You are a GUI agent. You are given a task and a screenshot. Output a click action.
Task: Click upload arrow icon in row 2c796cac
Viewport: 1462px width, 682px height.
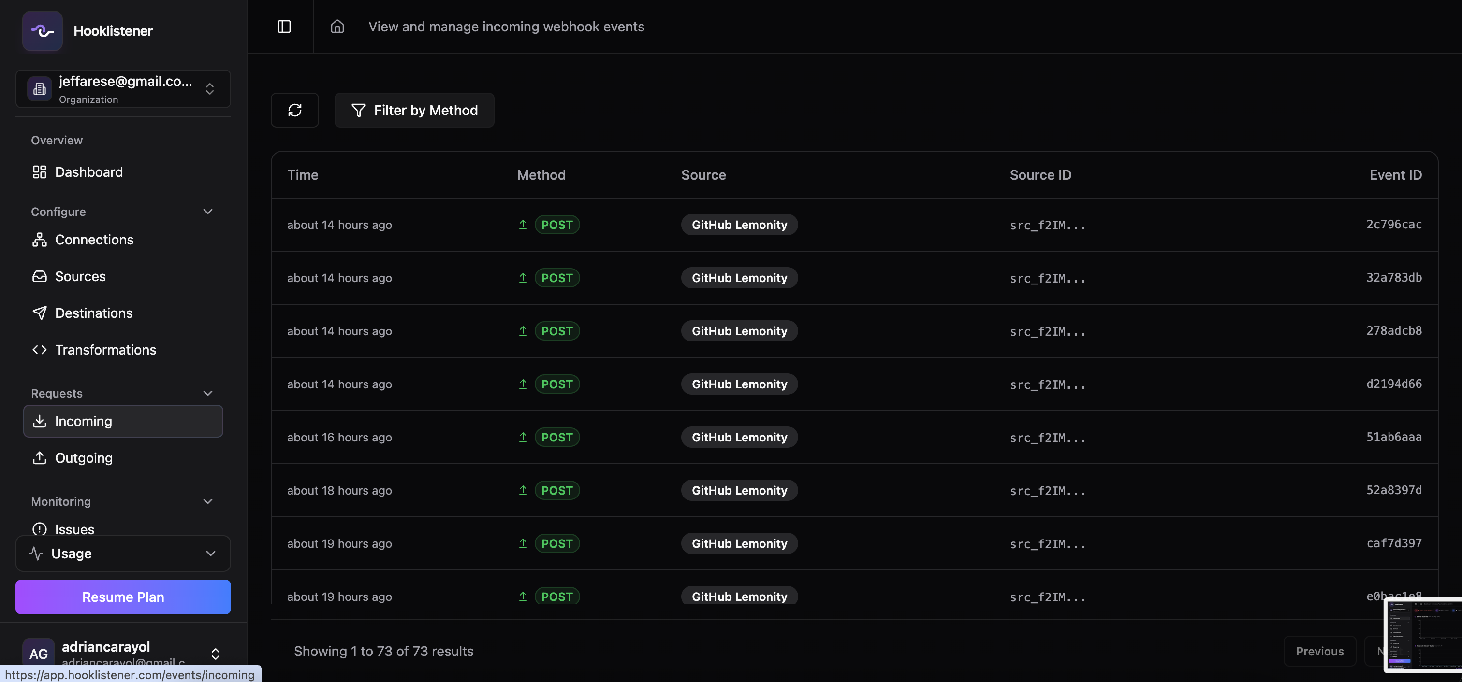pos(523,225)
